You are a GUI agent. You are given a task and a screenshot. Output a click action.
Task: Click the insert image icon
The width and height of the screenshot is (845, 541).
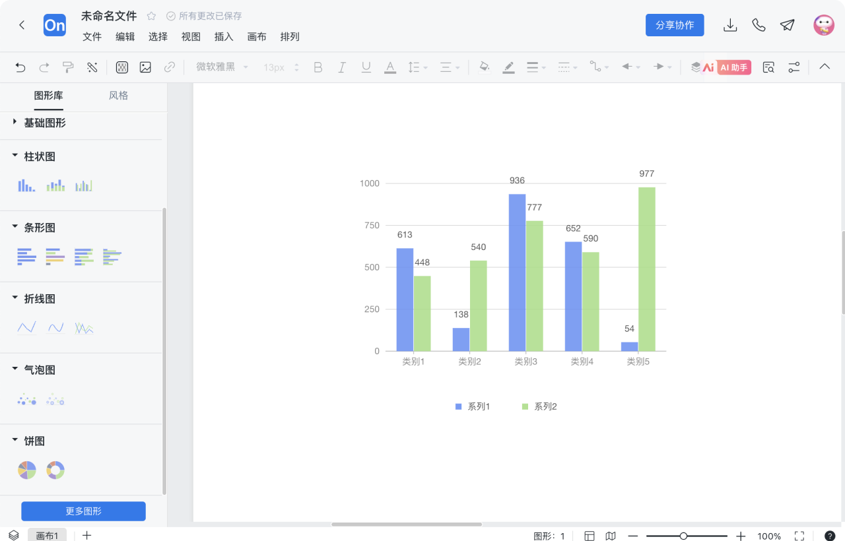145,67
